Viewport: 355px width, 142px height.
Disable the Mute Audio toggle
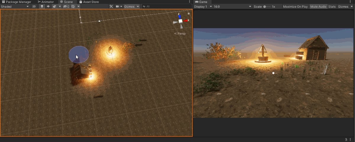click(x=318, y=6)
